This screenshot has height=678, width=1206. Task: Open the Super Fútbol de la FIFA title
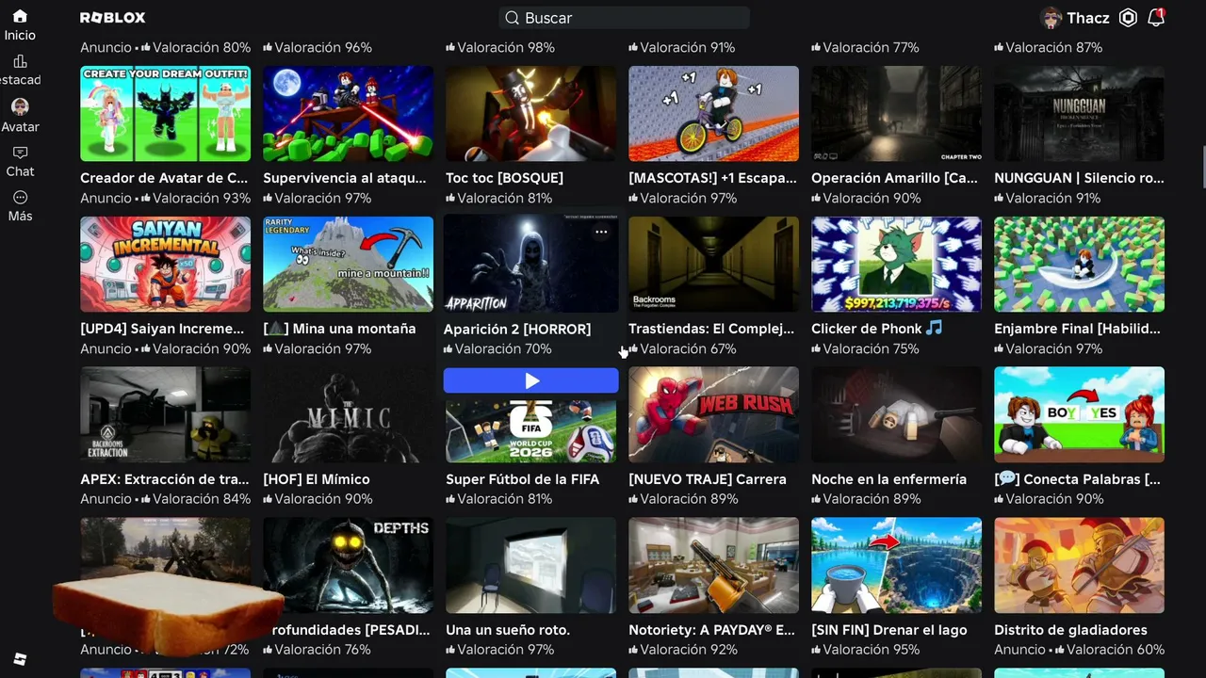click(523, 479)
